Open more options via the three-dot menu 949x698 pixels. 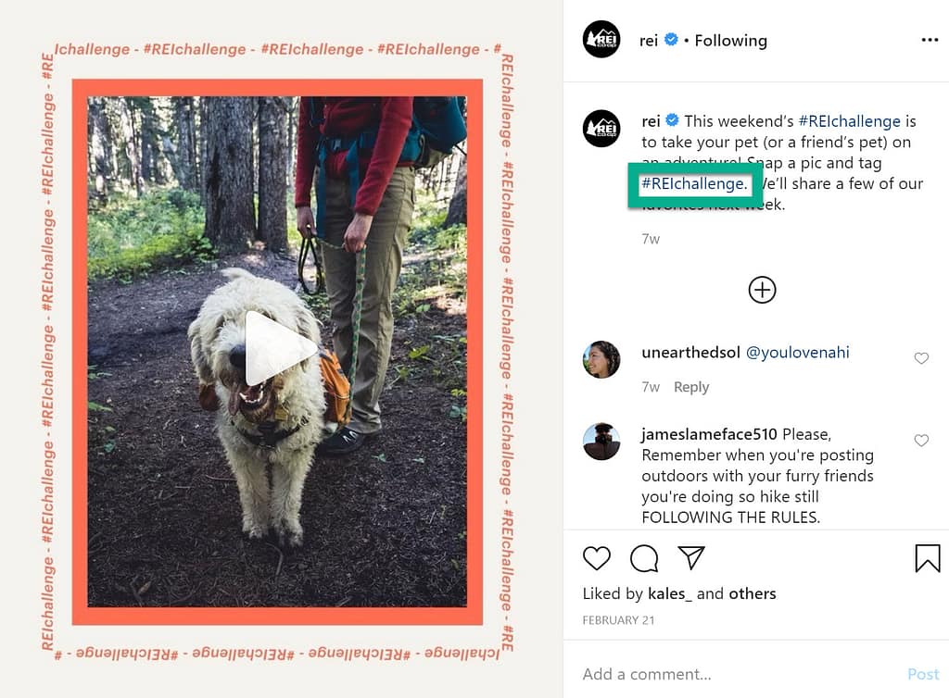click(930, 40)
